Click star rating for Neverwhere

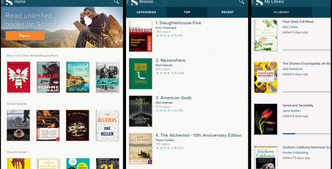(x=165, y=73)
